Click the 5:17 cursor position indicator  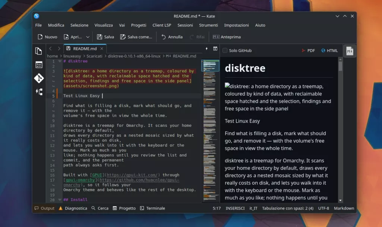tap(217, 208)
